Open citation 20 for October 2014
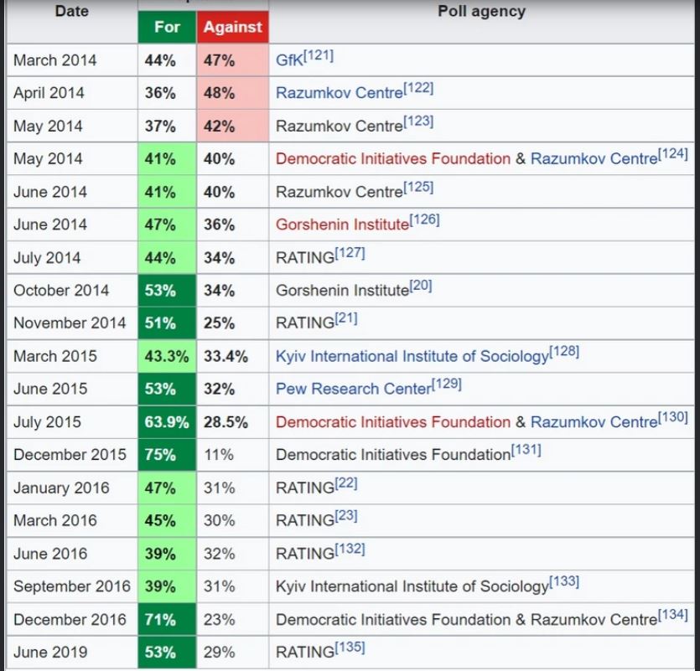Screen dimensions: 700x671 [x=421, y=286]
